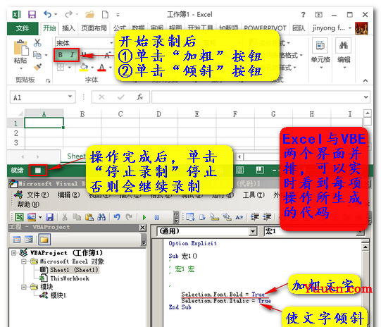Select ThisWorkbook in project tree

(70, 278)
